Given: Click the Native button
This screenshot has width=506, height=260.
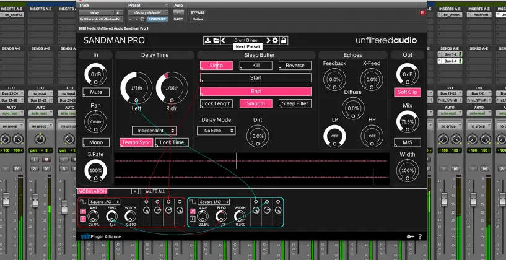Looking at the screenshot, I should pyautogui.click(x=198, y=19).
